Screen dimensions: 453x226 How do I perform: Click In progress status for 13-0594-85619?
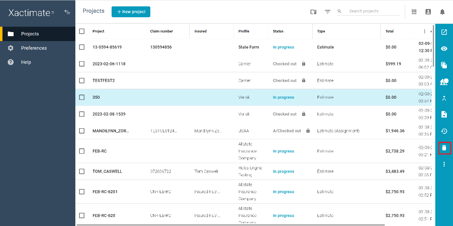coord(283,47)
